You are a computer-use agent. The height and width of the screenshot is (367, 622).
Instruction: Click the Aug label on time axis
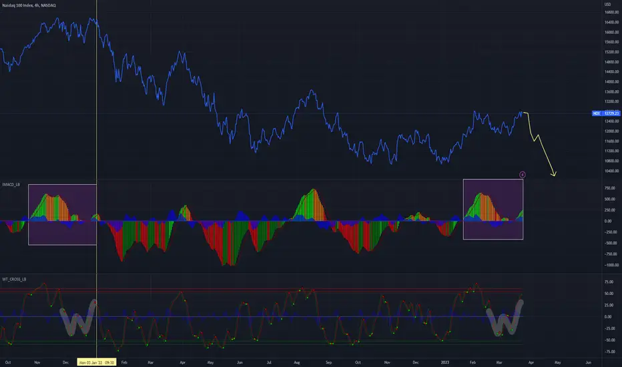pyautogui.click(x=297, y=362)
